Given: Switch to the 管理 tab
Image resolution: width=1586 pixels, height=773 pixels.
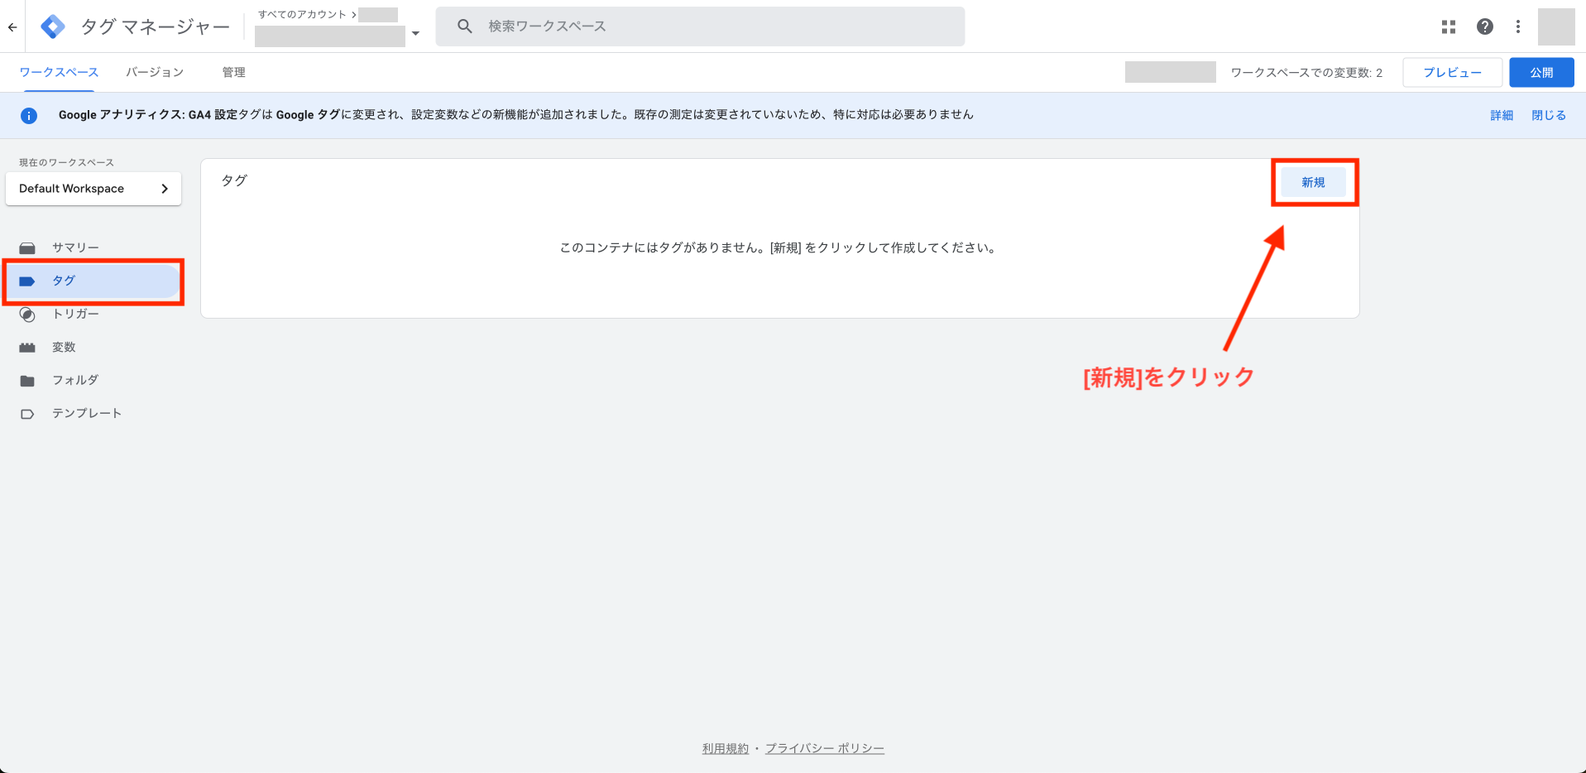Looking at the screenshot, I should 233,73.
